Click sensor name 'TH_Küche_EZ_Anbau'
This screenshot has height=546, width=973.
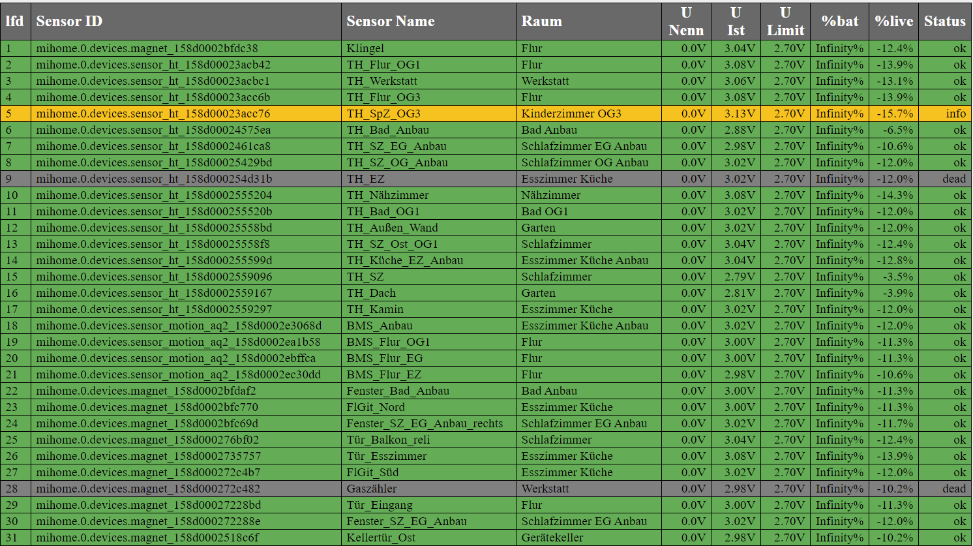point(404,260)
